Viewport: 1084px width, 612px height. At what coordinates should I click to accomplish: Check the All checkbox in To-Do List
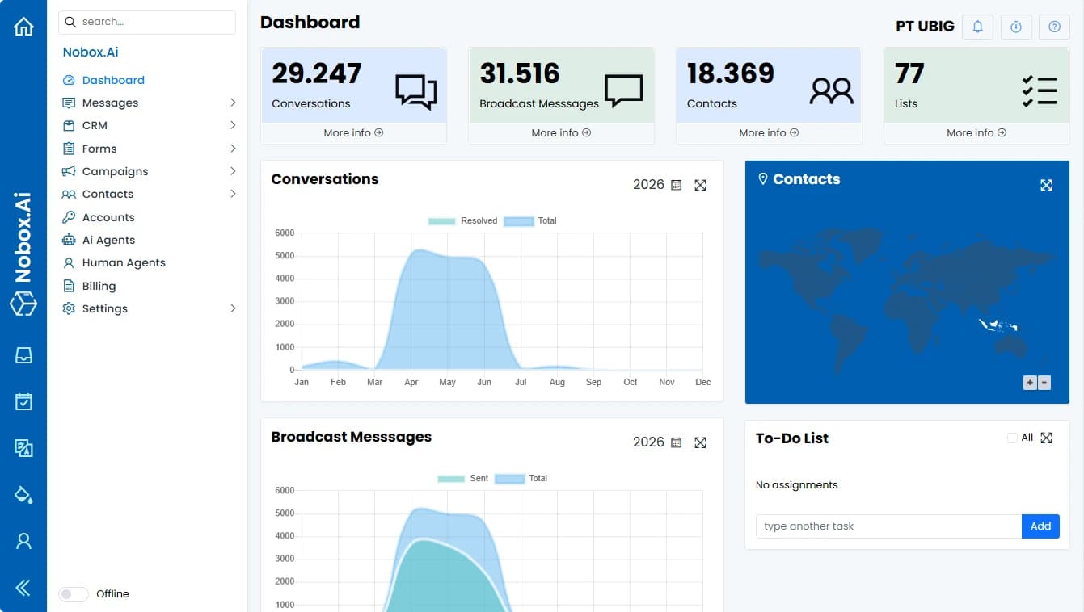click(1012, 438)
